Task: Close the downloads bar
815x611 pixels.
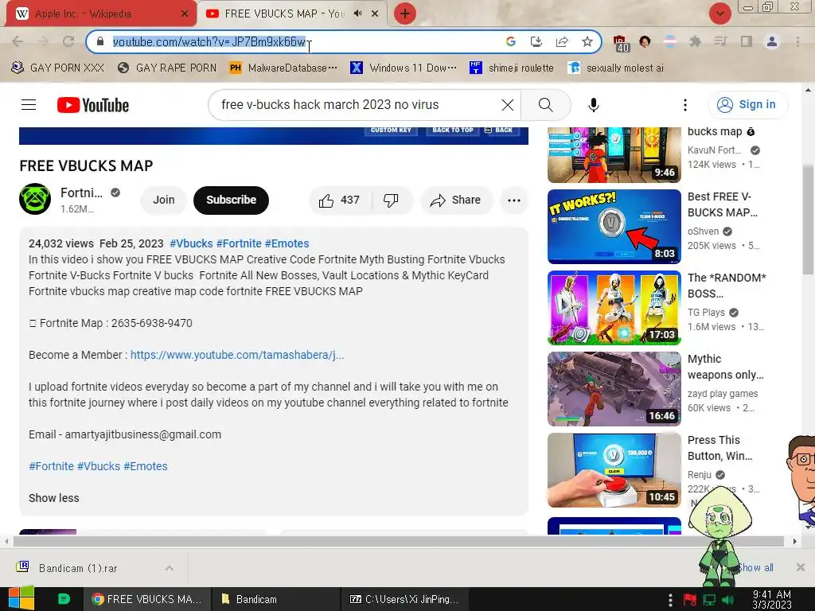Action: pos(801,567)
